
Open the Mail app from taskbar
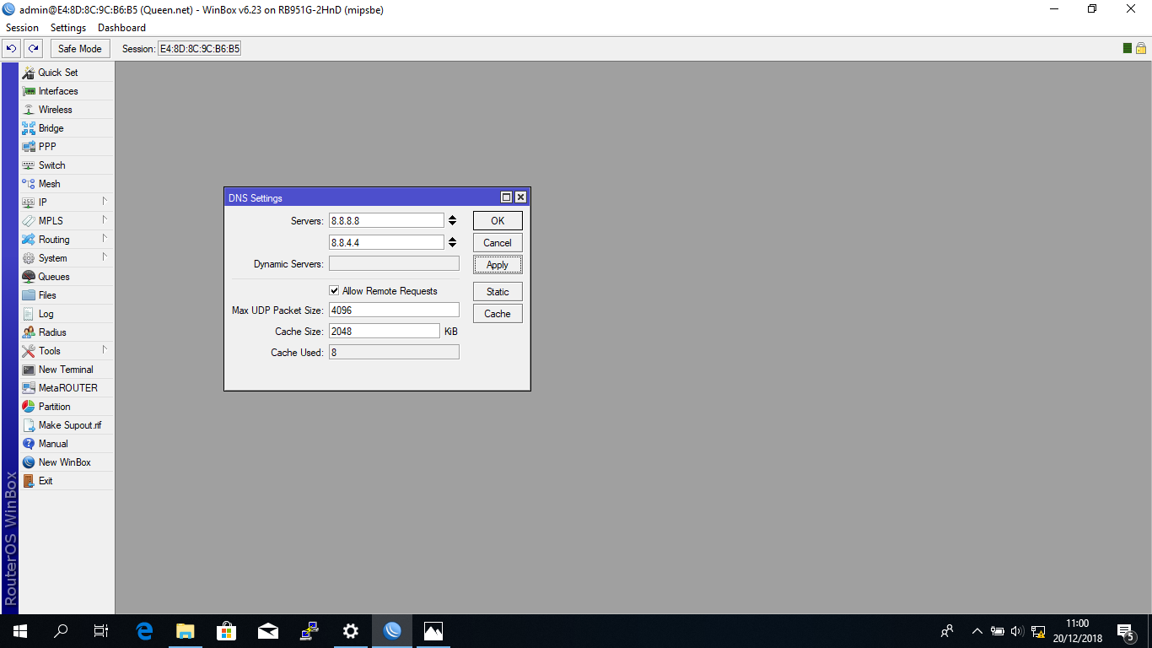pos(268,630)
